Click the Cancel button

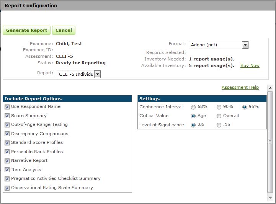[64, 30]
